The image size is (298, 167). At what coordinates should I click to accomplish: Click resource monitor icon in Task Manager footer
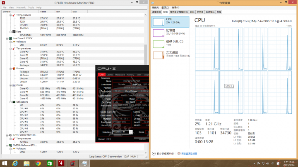pos(179,153)
